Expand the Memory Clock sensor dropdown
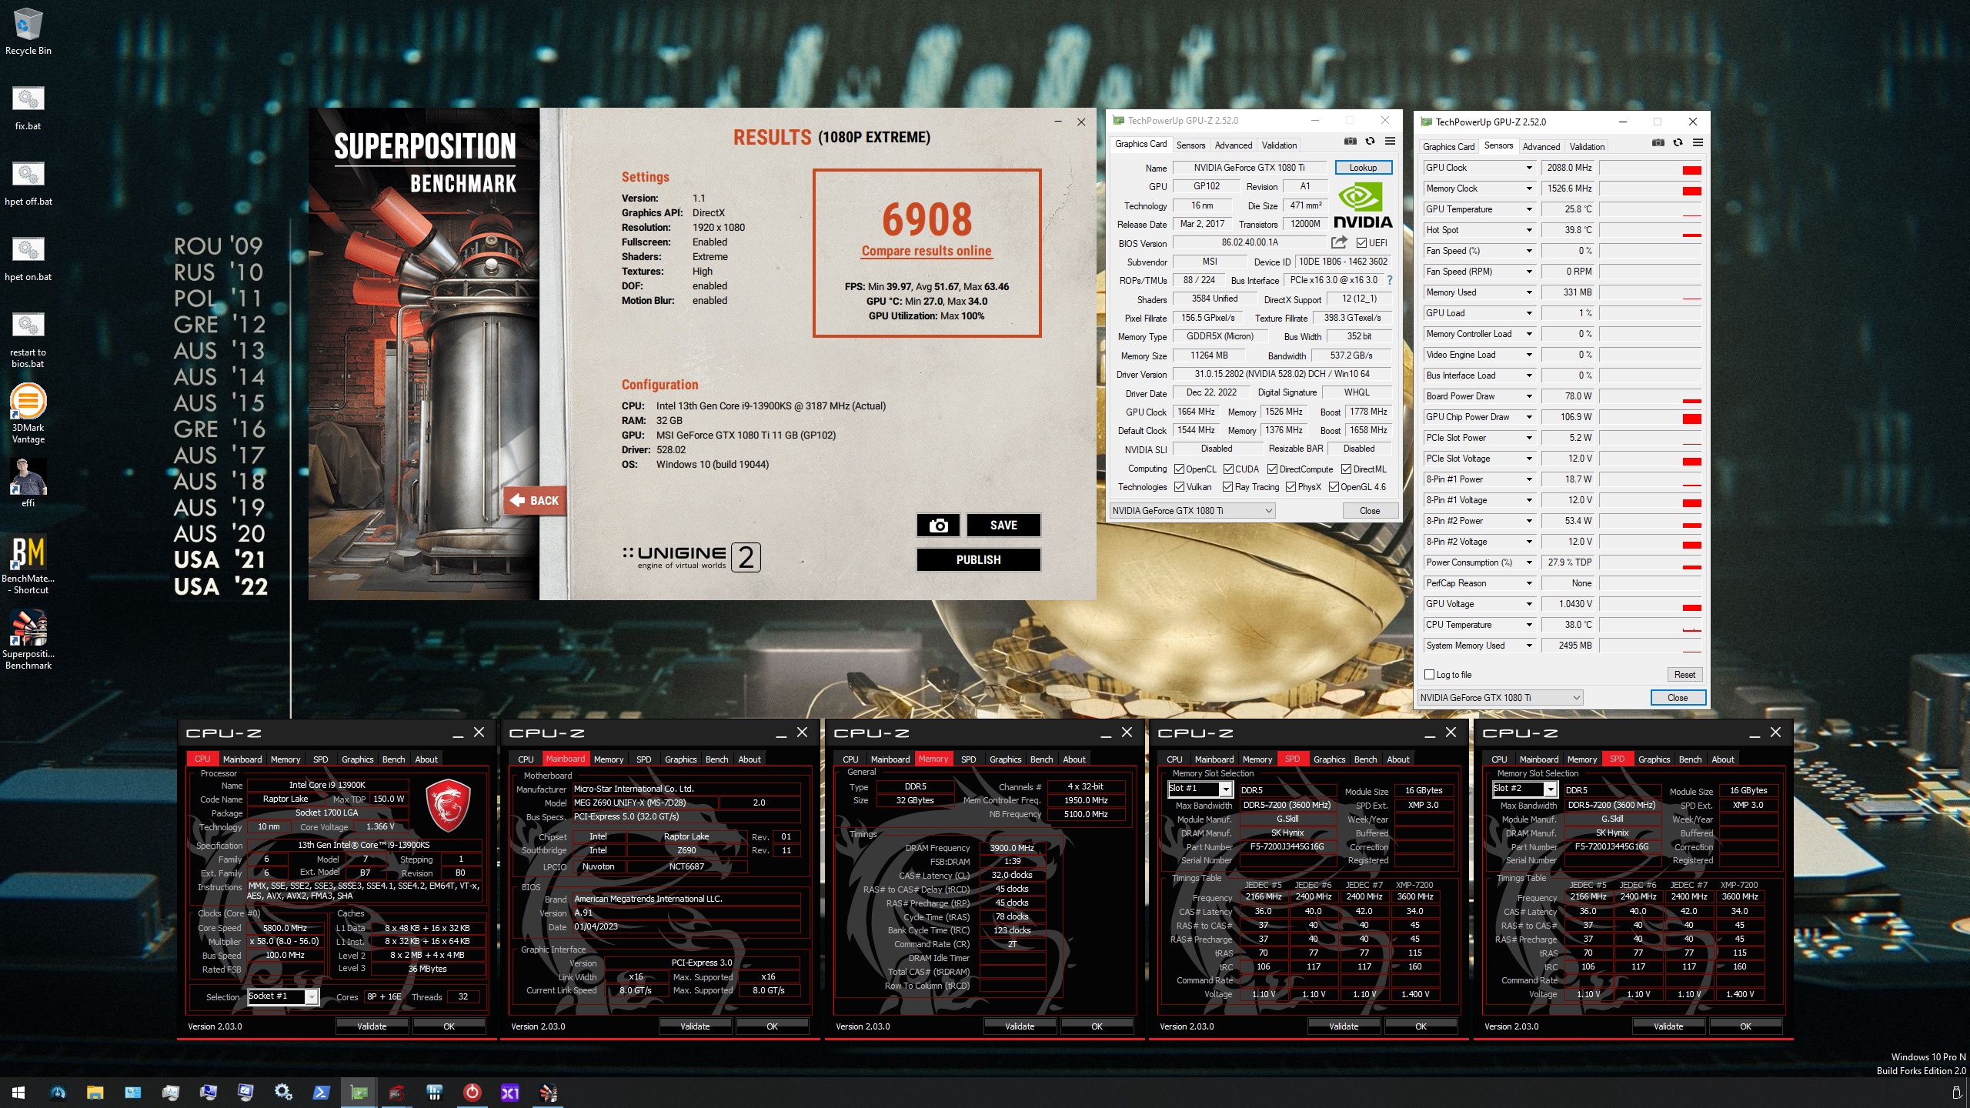Screen dimensions: 1970x1108 [1528, 189]
